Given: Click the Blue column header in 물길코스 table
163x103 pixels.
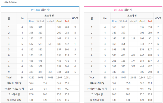Looking at the screenshot, I should (x=31, y=21).
